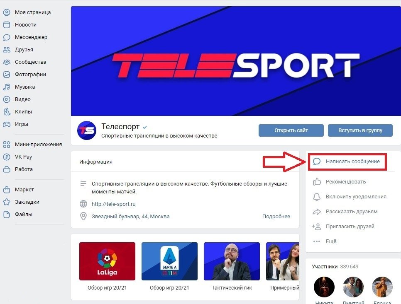Open the LaLiga review thumbnail

click(107, 261)
